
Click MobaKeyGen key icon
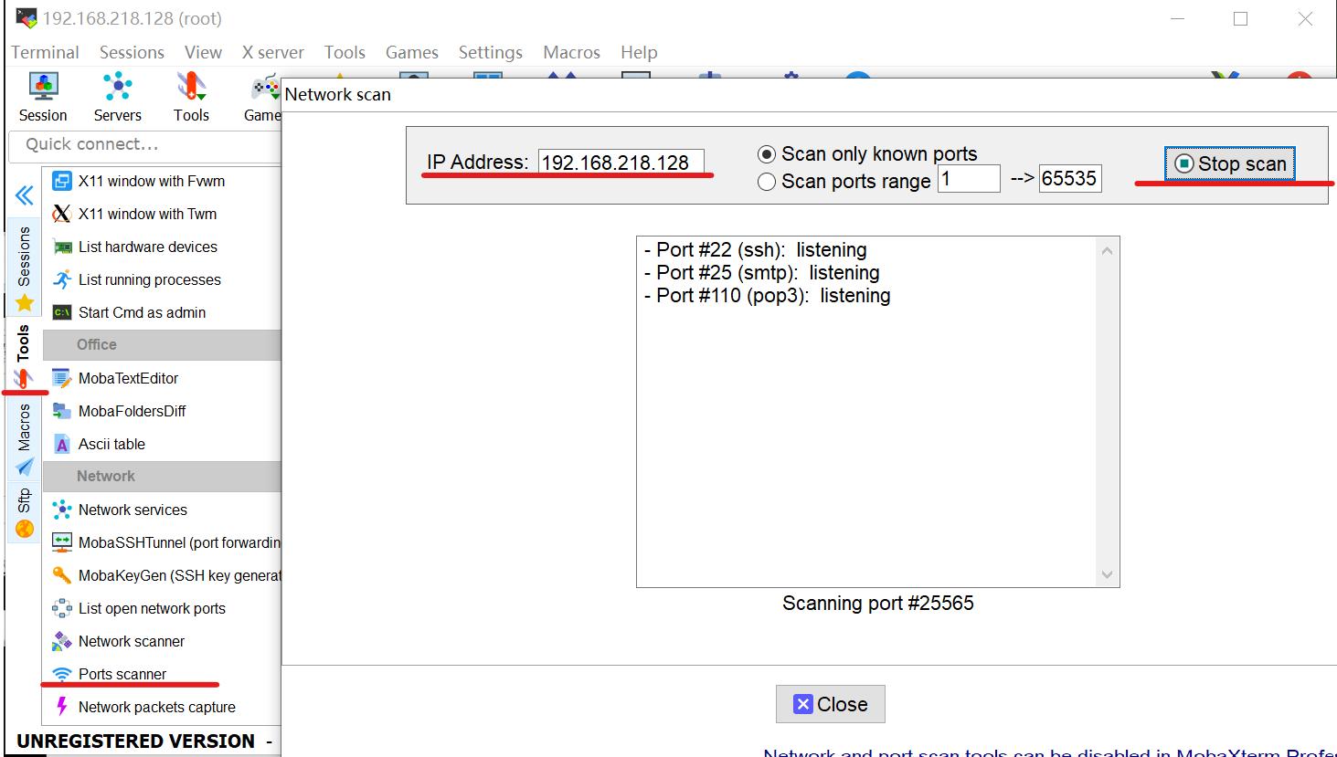point(61,575)
